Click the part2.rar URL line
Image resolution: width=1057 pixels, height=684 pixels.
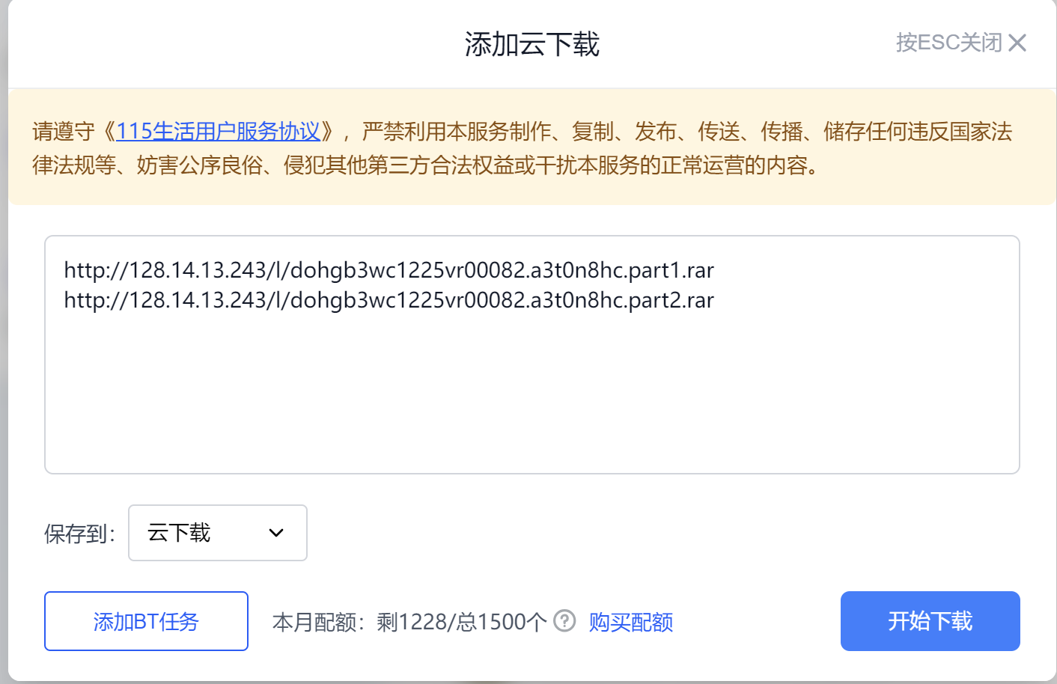(389, 300)
